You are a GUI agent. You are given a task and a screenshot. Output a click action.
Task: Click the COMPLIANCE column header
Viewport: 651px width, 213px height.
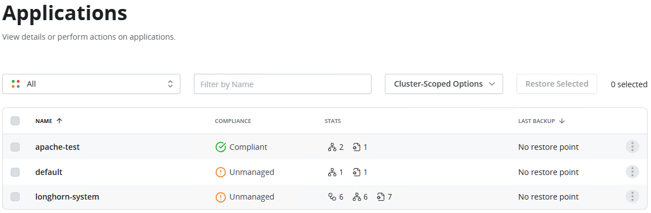click(233, 121)
